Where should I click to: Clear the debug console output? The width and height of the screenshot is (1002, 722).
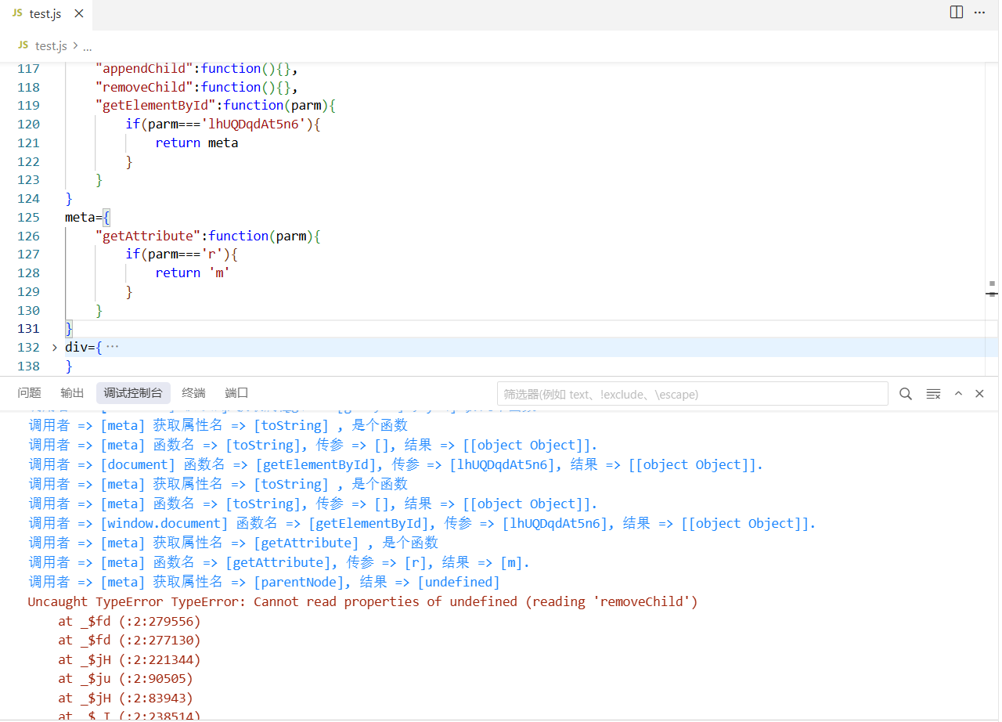(x=933, y=394)
